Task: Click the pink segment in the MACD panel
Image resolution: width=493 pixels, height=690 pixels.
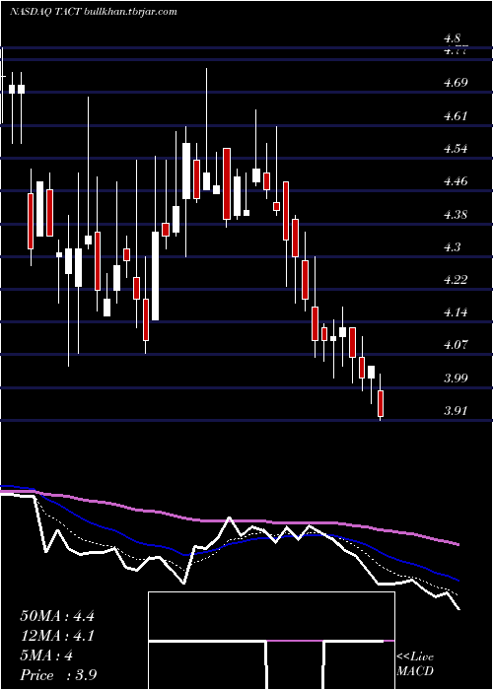Action: pos(295,641)
